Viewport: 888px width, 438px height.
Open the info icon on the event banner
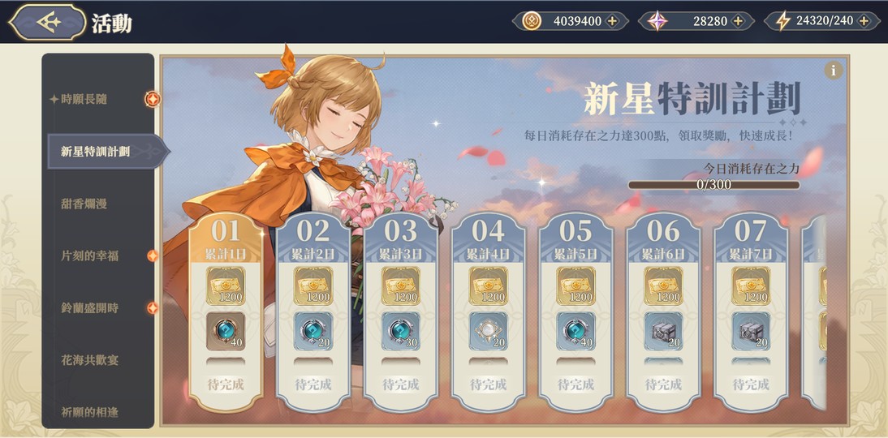833,71
